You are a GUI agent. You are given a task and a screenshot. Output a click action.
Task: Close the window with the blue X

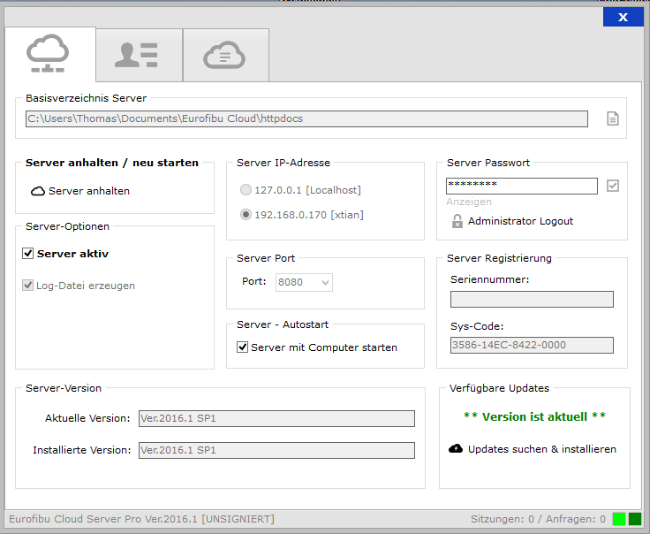623,17
